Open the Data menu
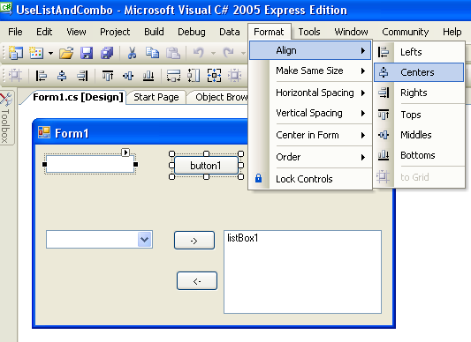 click(x=230, y=32)
